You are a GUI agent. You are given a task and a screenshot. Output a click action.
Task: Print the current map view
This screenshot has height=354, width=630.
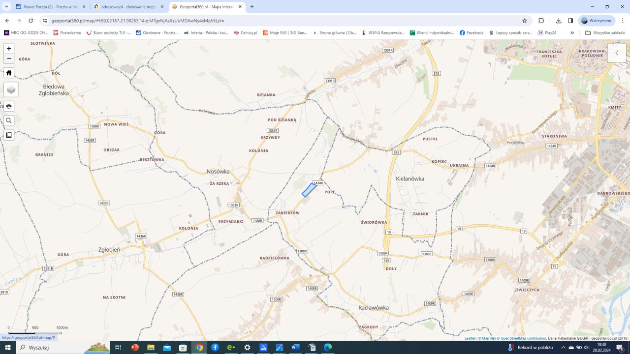[9, 106]
